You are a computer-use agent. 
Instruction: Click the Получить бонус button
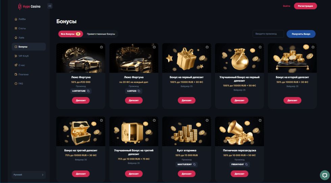pos(301,34)
